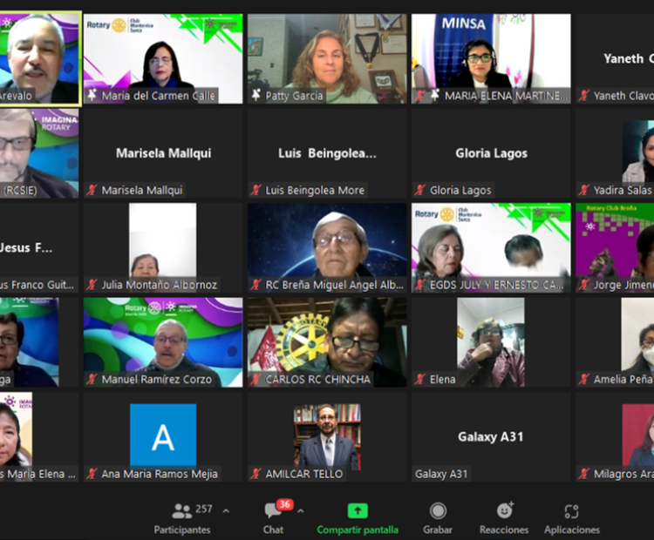Expand the chevron next to Participantes

click(x=226, y=511)
